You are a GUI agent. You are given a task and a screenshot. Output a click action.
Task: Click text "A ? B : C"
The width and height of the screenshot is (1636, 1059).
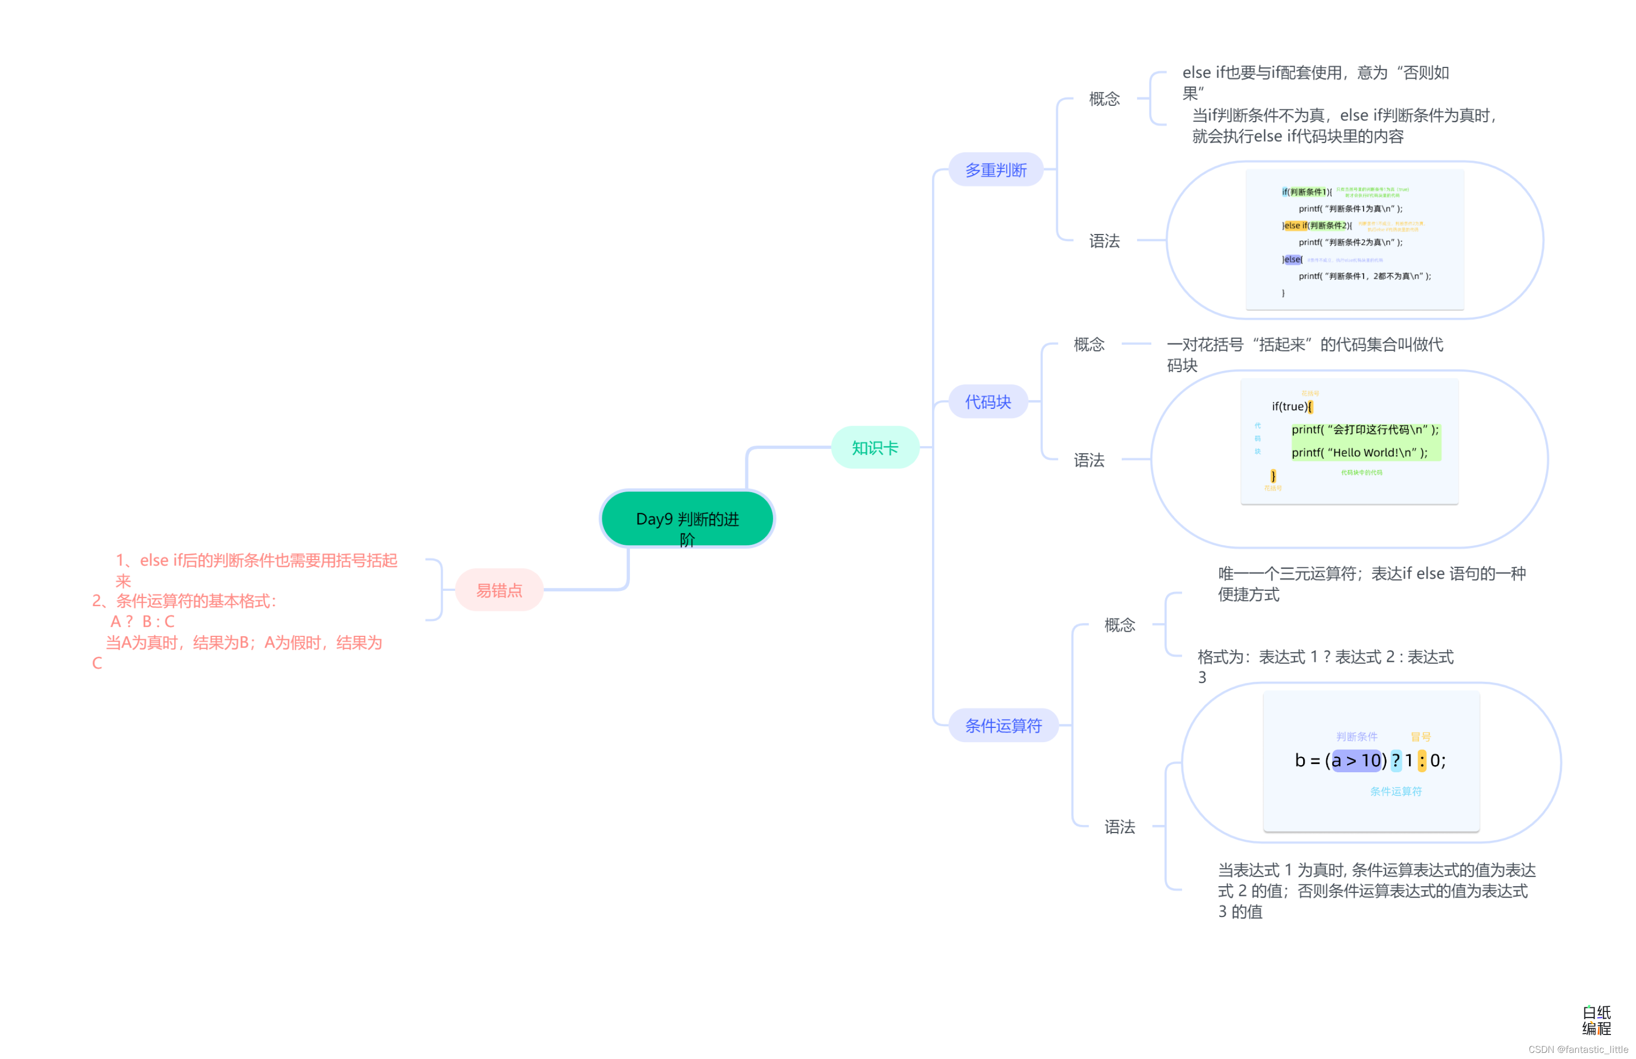click(142, 621)
